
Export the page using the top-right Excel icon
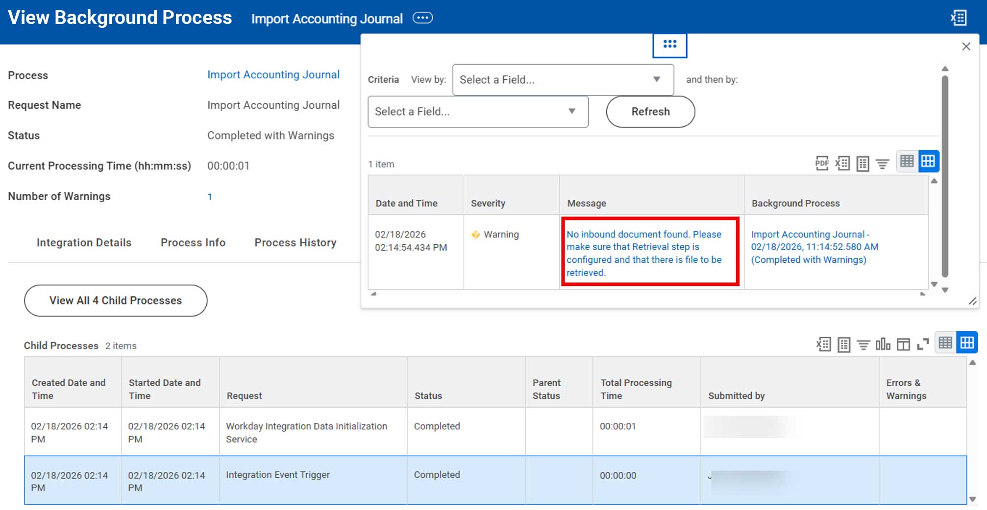pyautogui.click(x=959, y=18)
